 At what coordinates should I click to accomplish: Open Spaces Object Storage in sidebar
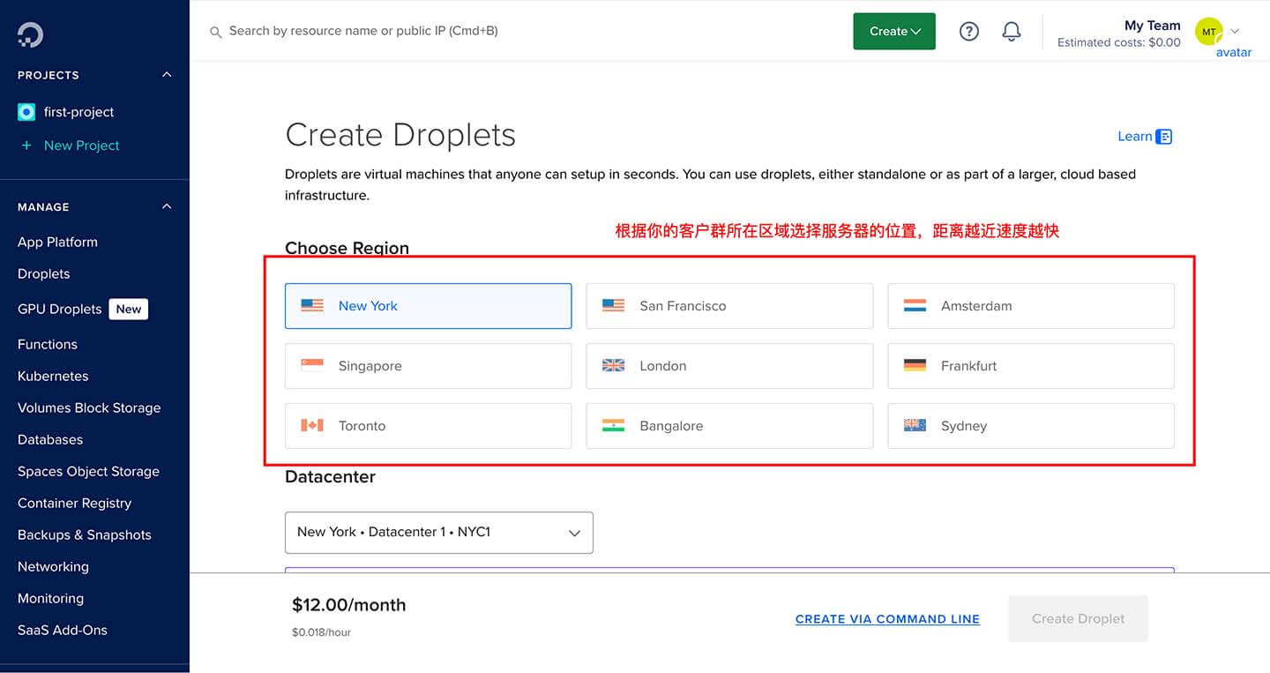pyautogui.click(x=88, y=471)
